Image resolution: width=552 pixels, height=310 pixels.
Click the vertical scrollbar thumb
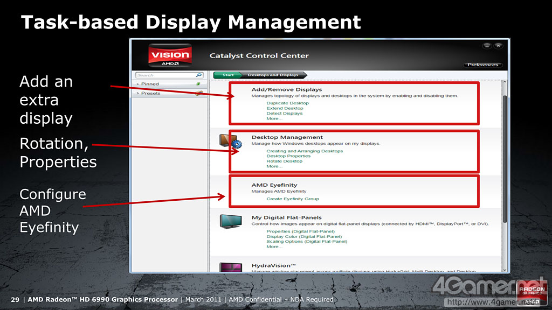505,159
